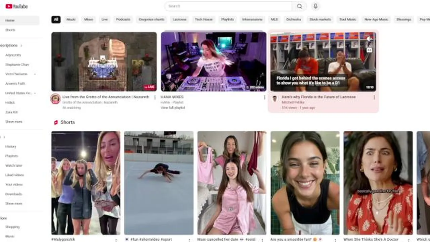
Task: Select the Tech House filter chip
Action: point(204,19)
